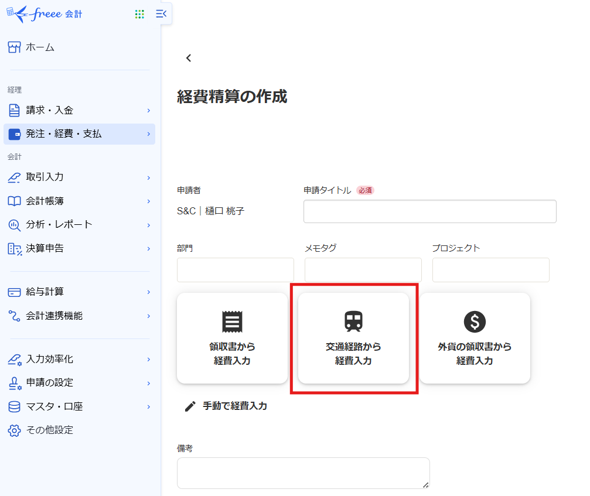Open the 発注・経費・支払 menu item
The image size is (590, 496).
point(63,134)
